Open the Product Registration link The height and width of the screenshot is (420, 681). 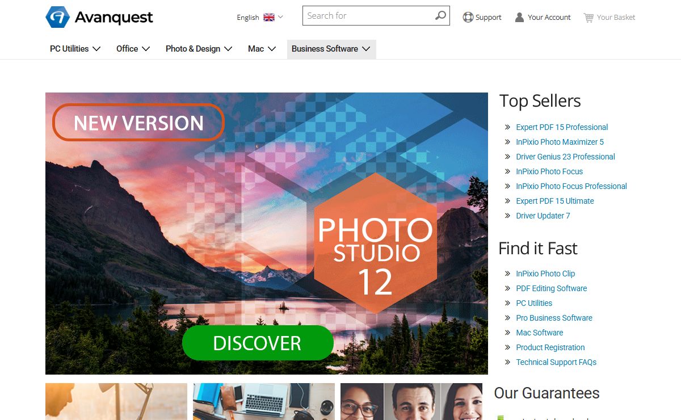(x=550, y=347)
